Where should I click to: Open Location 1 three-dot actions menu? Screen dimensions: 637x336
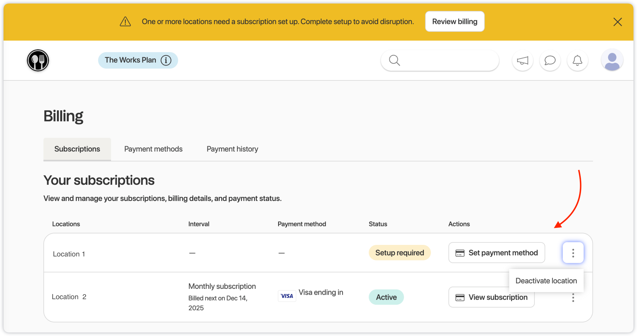(573, 253)
